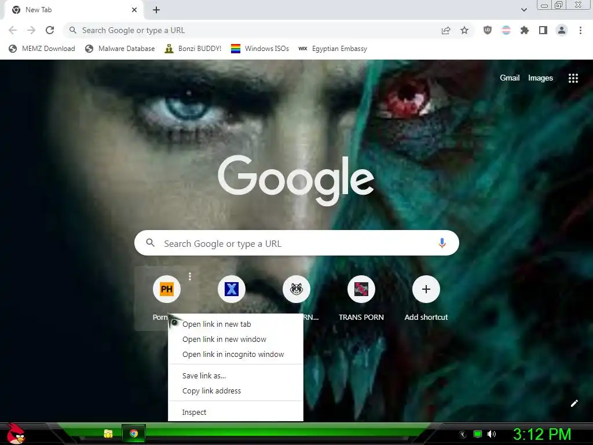The image size is (593, 445).
Task: Expand the tab search chevron
Action: point(524,10)
